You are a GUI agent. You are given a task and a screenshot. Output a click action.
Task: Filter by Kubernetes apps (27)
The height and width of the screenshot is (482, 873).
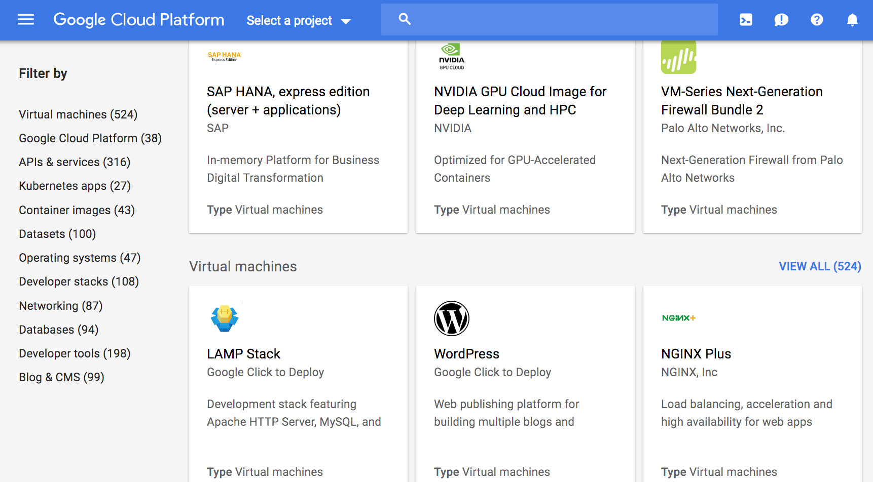click(75, 186)
